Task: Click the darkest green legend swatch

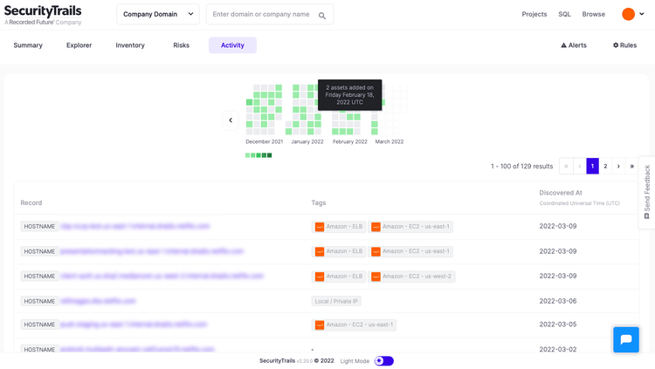Action: [269, 155]
